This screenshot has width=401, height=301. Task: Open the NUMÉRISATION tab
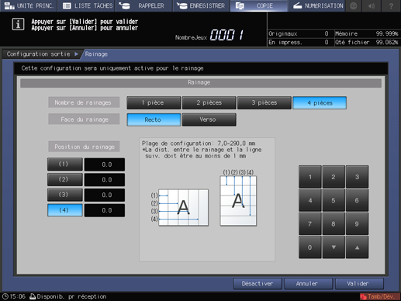click(x=318, y=5)
